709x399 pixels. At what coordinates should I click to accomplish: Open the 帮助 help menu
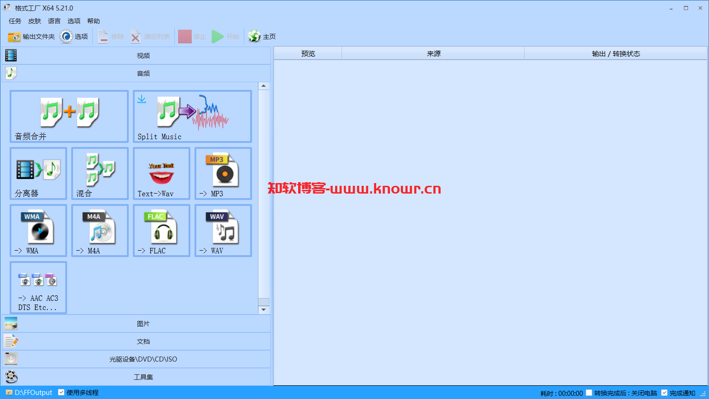pos(94,21)
